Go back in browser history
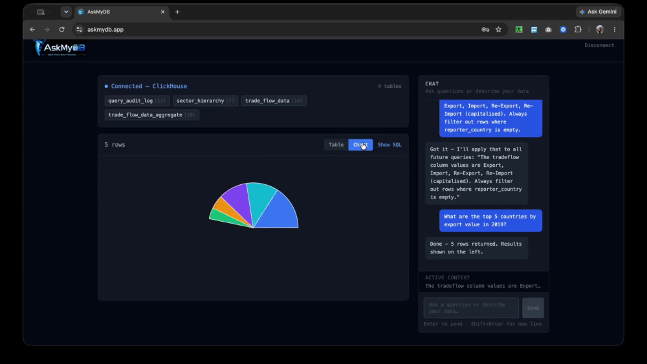 click(x=32, y=29)
